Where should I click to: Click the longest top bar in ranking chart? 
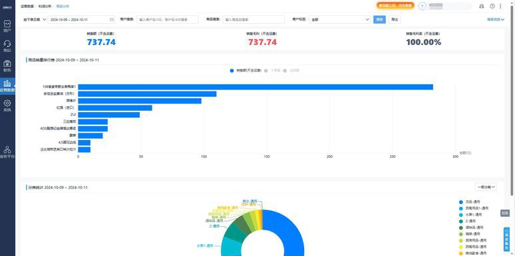click(256, 87)
